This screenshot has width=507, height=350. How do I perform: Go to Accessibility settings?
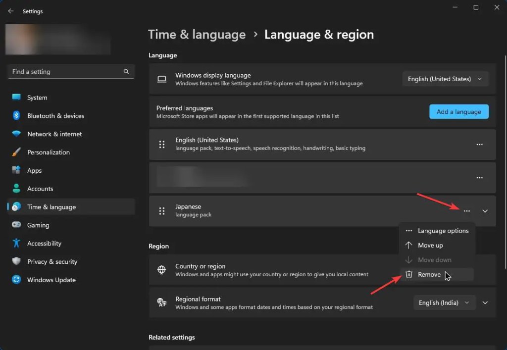[x=71, y=244]
